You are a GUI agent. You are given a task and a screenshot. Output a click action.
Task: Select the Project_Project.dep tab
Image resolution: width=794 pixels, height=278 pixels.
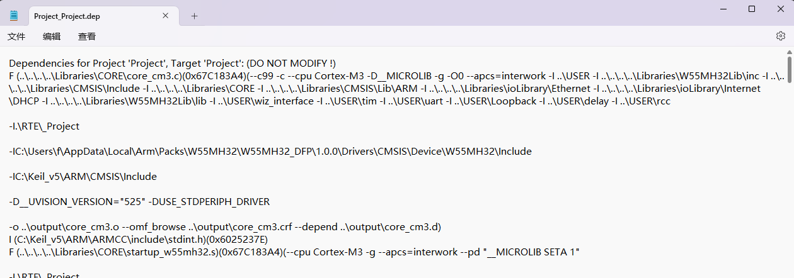88,16
